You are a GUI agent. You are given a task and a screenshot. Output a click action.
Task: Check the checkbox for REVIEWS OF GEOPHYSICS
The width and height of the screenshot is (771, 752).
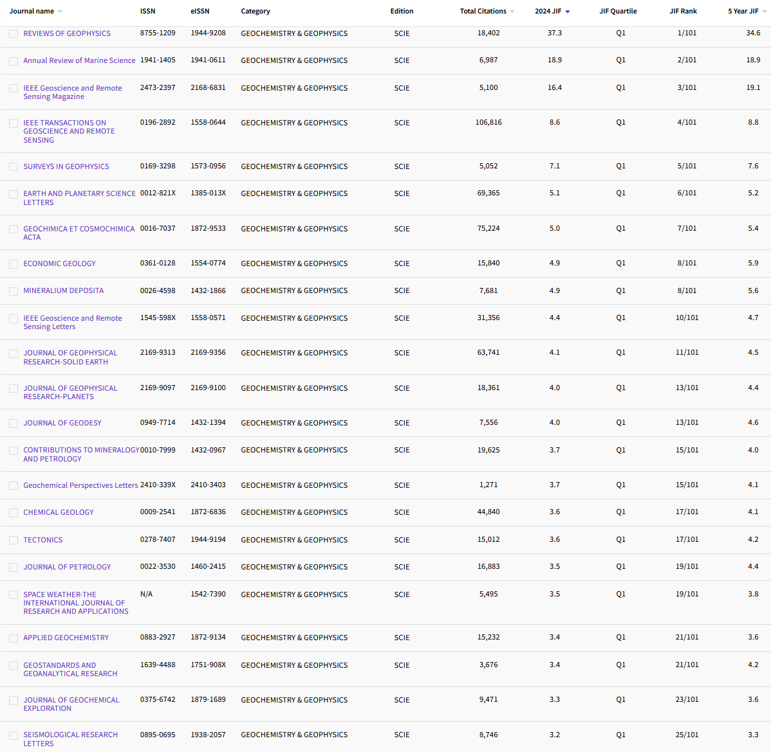pyautogui.click(x=14, y=33)
